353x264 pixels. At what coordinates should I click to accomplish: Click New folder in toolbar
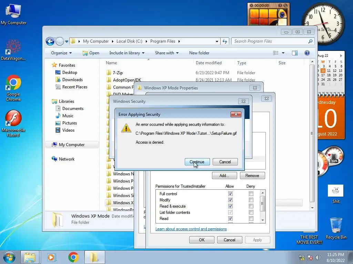tap(199, 53)
